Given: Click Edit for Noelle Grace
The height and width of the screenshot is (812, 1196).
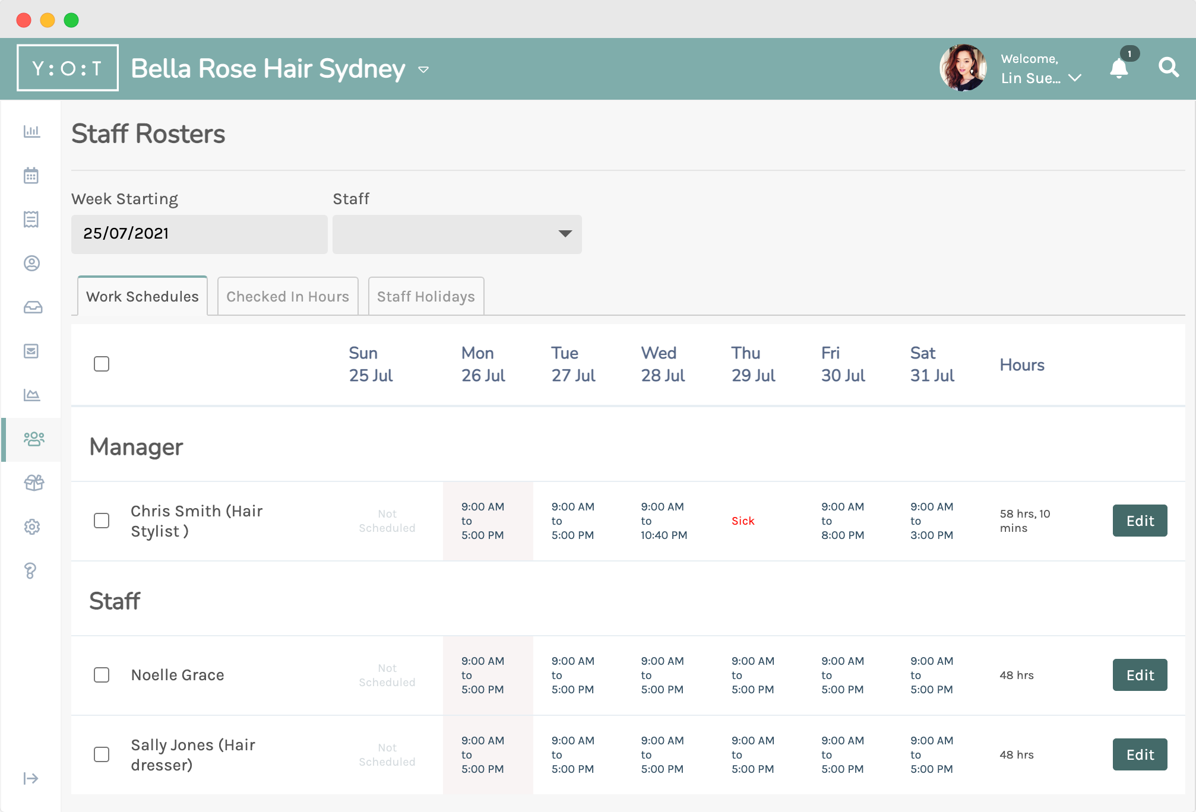Looking at the screenshot, I should click(x=1140, y=675).
